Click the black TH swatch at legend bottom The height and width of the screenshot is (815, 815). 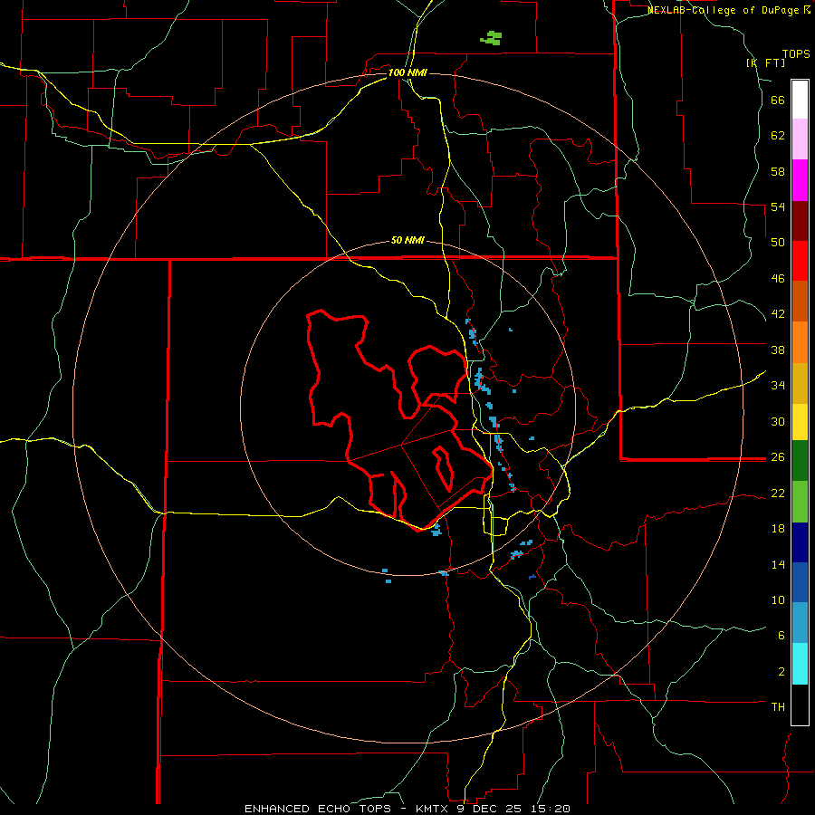pos(800,705)
